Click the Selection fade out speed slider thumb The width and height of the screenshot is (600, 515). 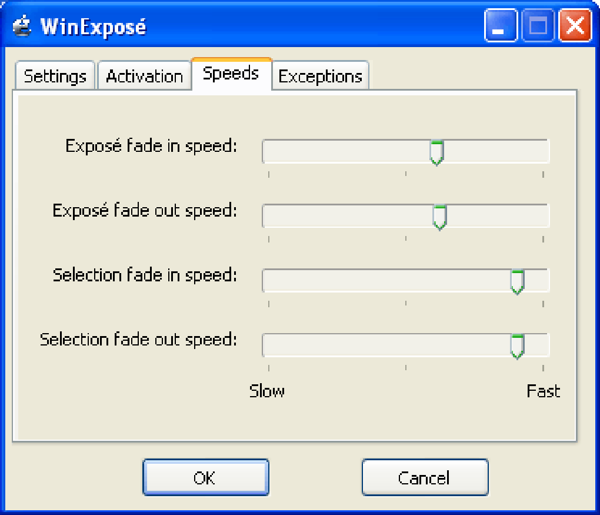[517, 347]
